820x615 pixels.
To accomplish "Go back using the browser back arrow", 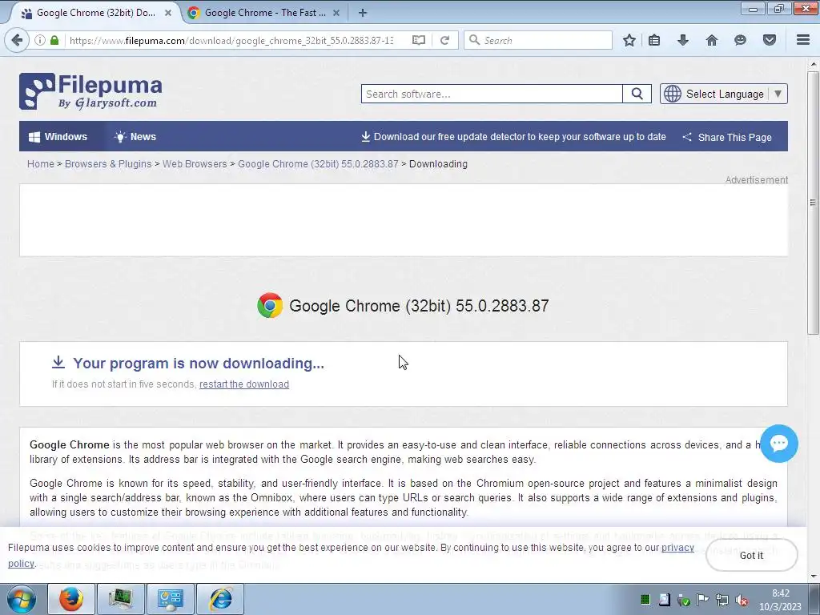I will tap(17, 40).
